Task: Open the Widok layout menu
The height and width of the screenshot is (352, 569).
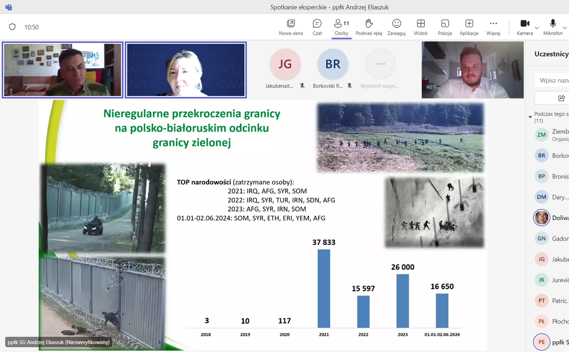Action: 421,27
